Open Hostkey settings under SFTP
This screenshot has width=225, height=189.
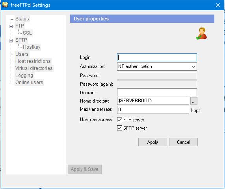click(x=32, y=47)
